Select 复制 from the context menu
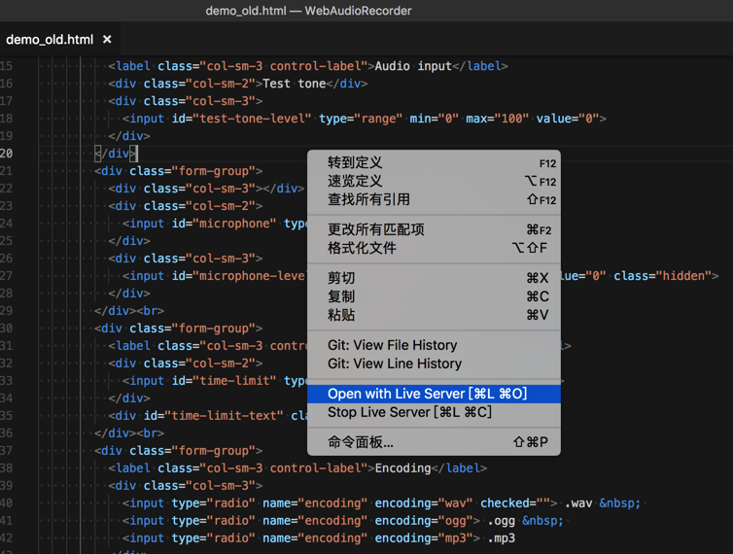The height and width of the screenshot is (554, 733). point(342,297)
